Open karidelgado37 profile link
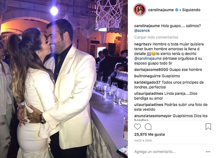 point(147,83)
